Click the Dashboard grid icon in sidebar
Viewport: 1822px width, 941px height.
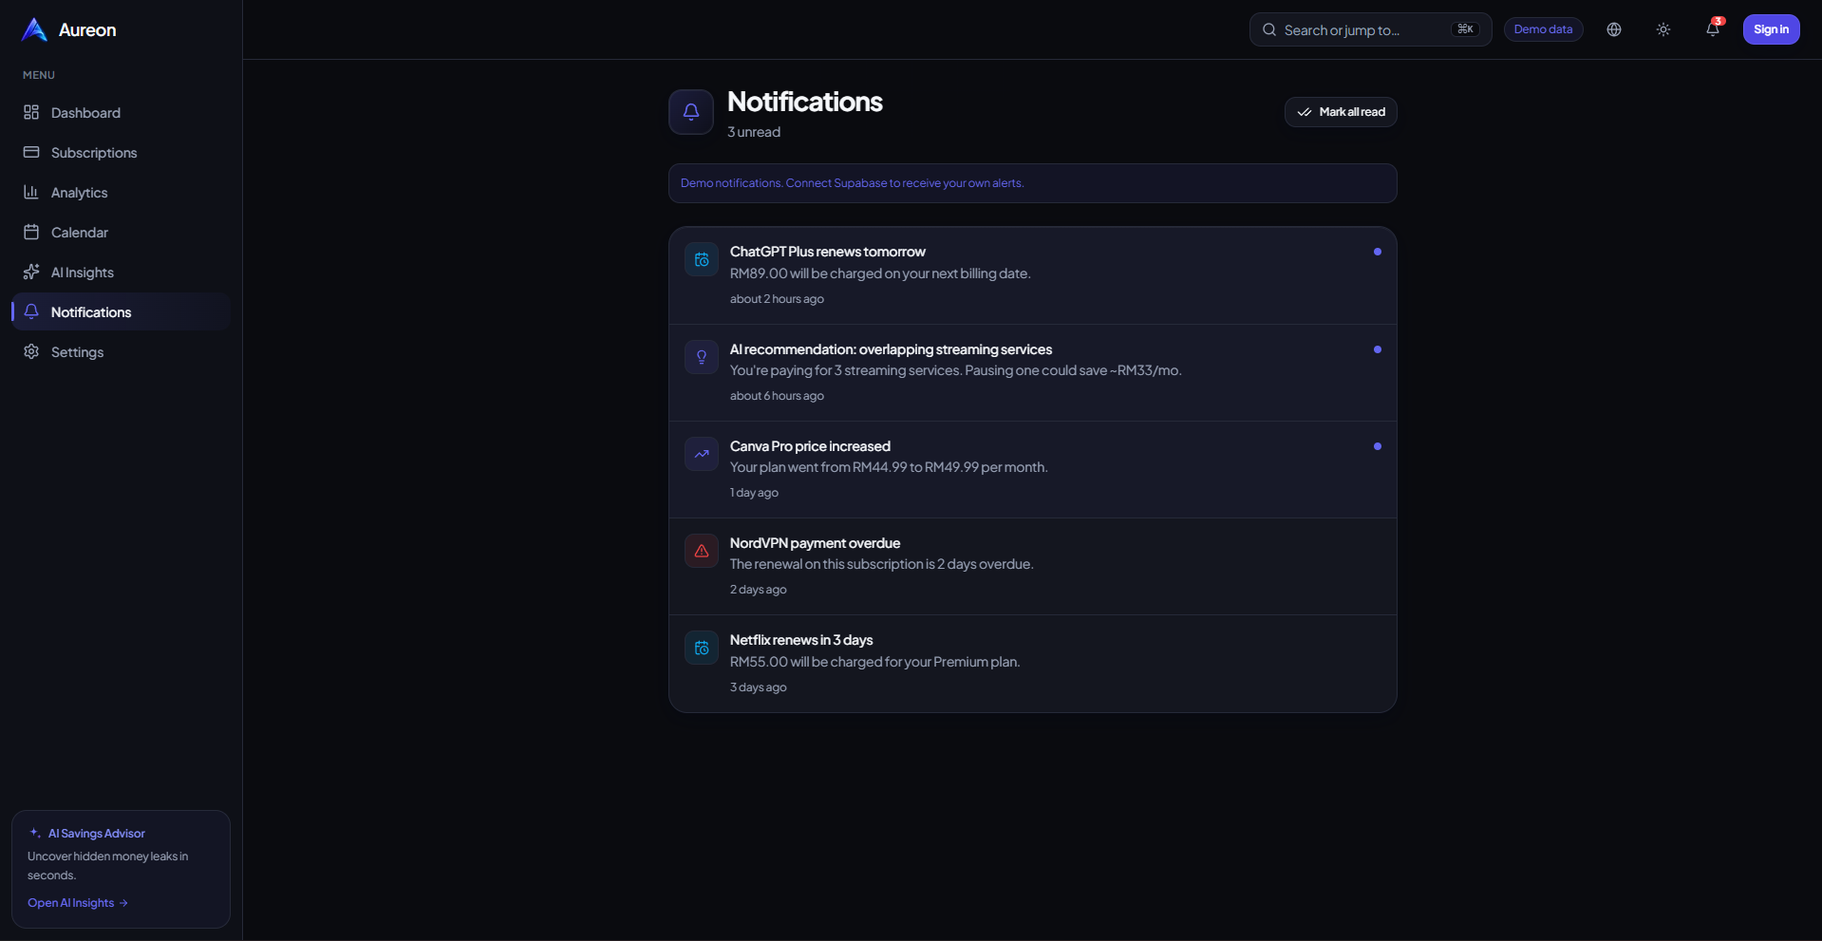coord(31,112)
